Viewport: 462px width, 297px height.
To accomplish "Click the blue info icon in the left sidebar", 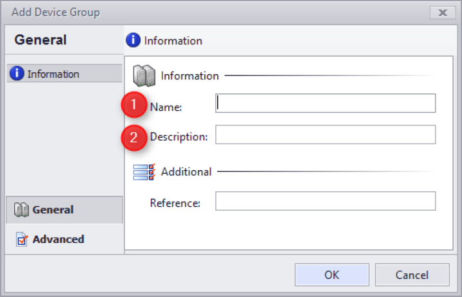I will [17, 74].
